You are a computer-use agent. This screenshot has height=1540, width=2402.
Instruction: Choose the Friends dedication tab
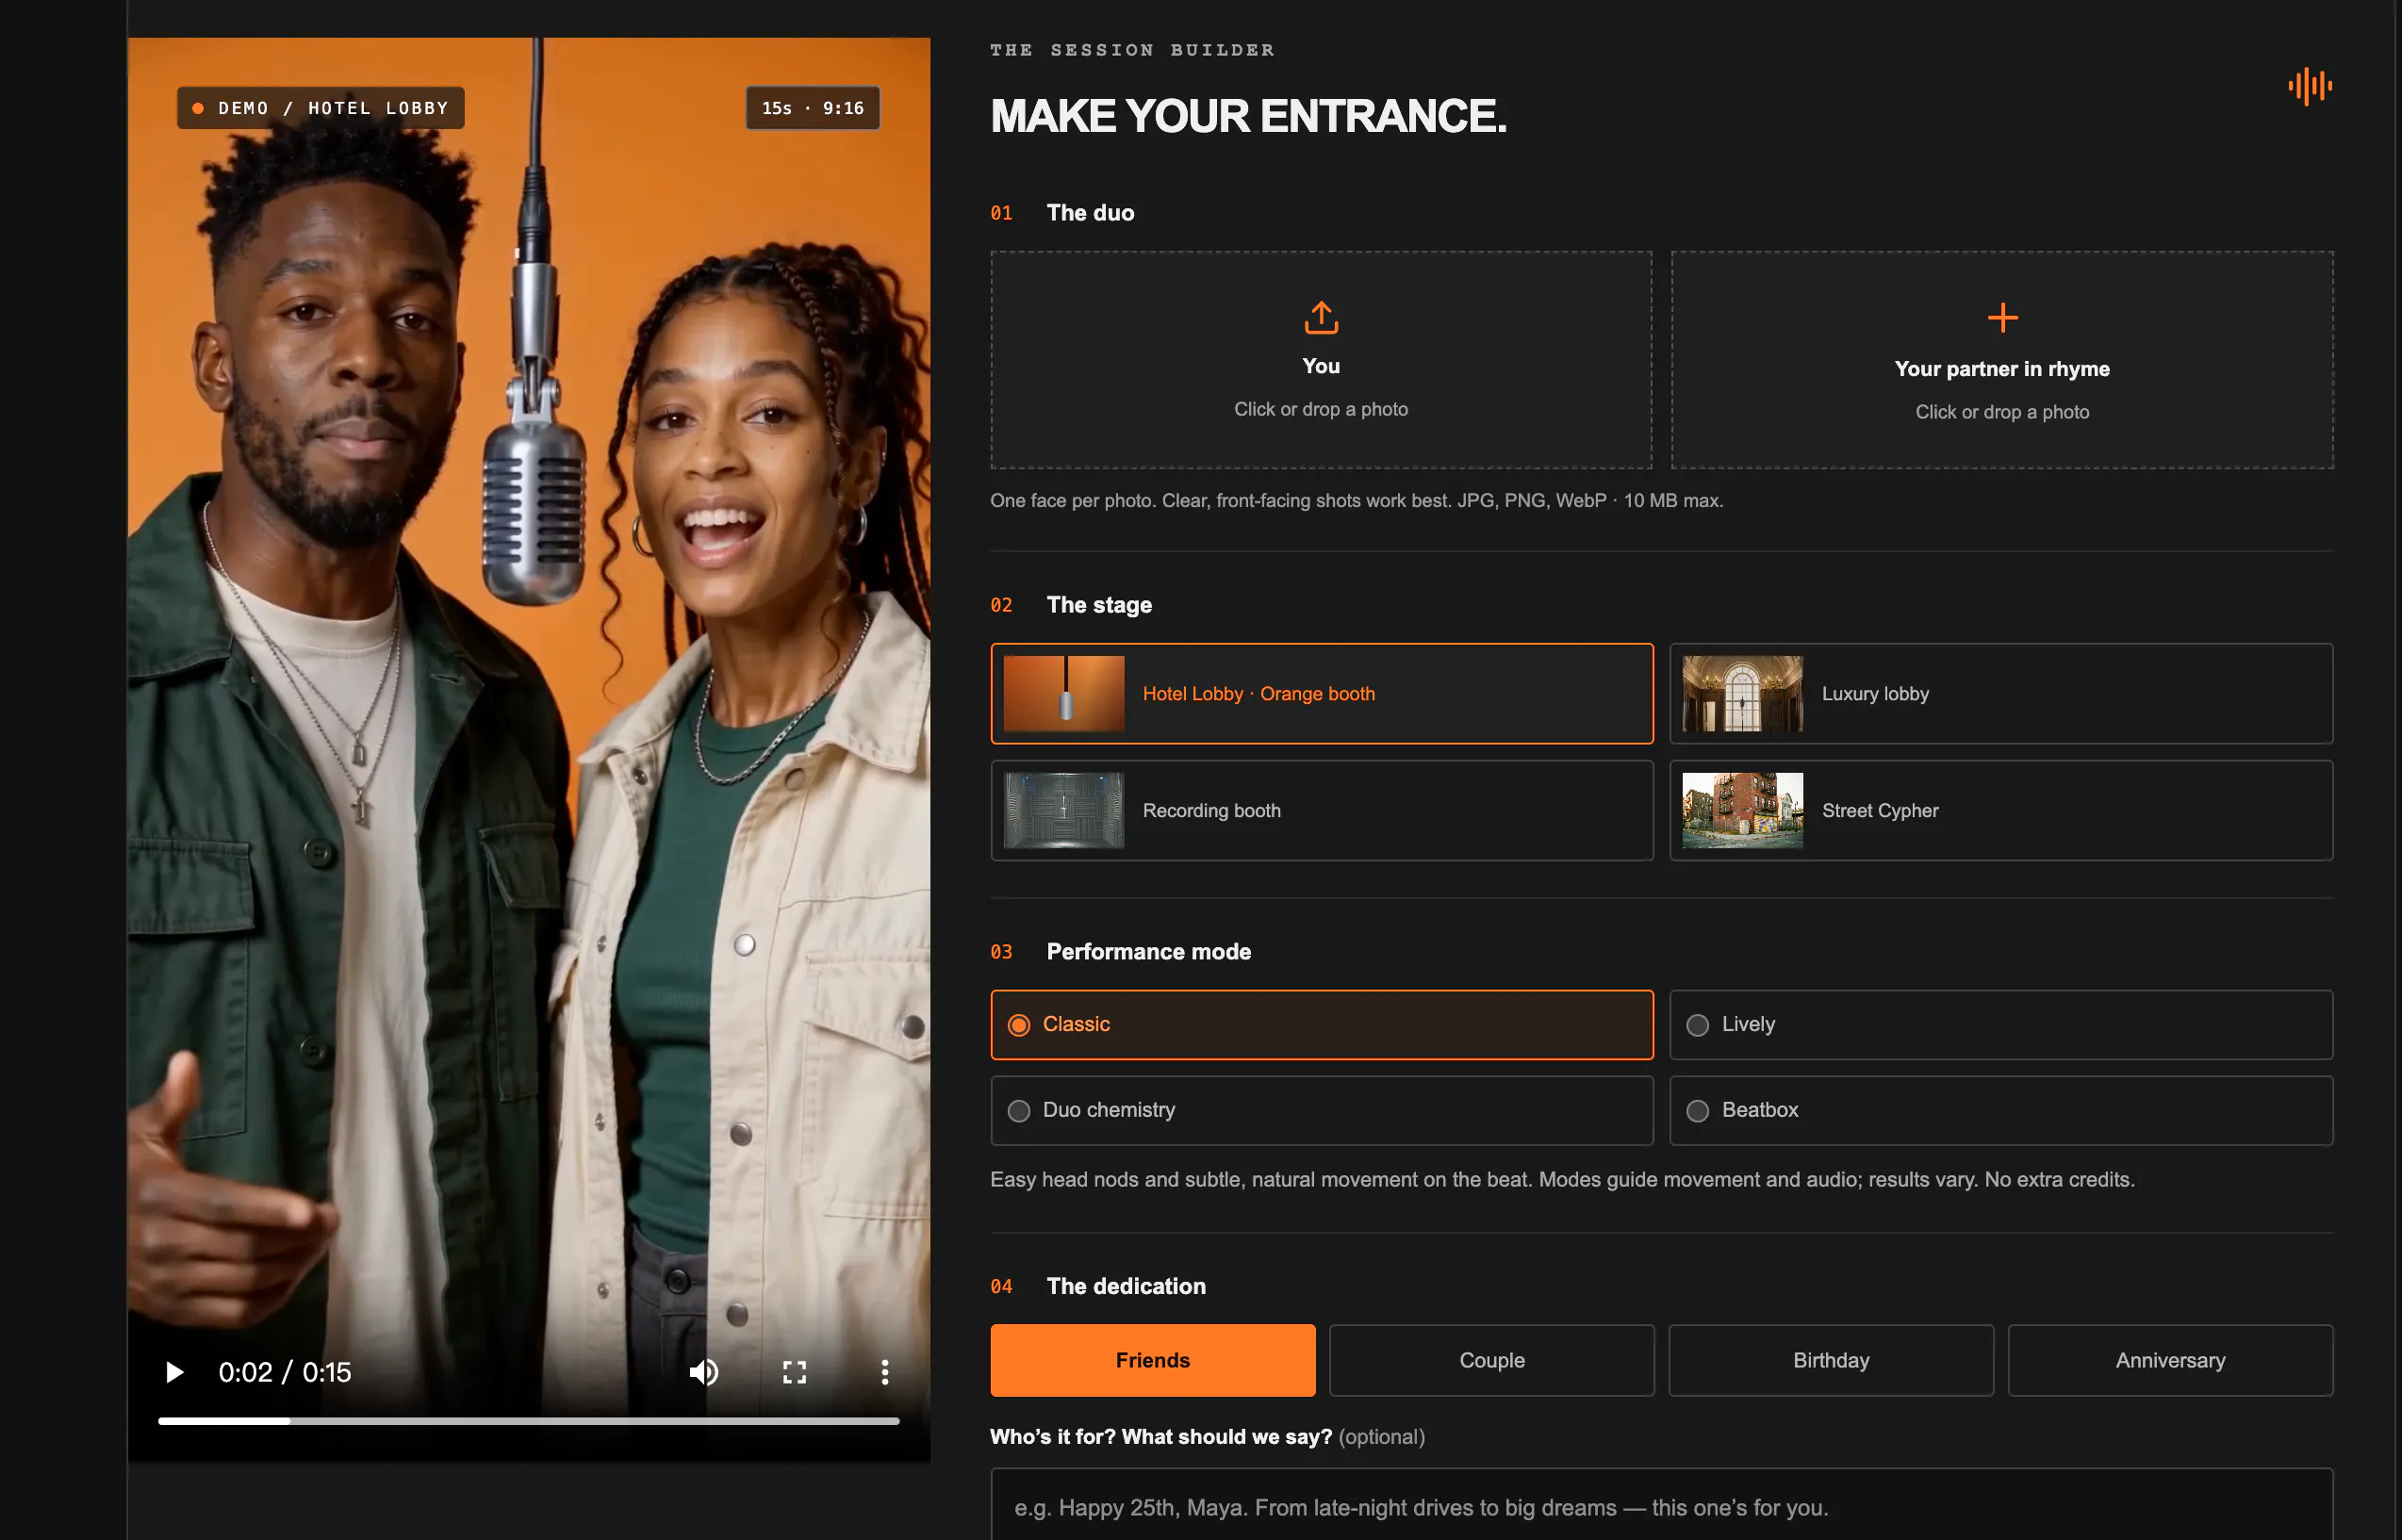click(x=1153, y=1360)
